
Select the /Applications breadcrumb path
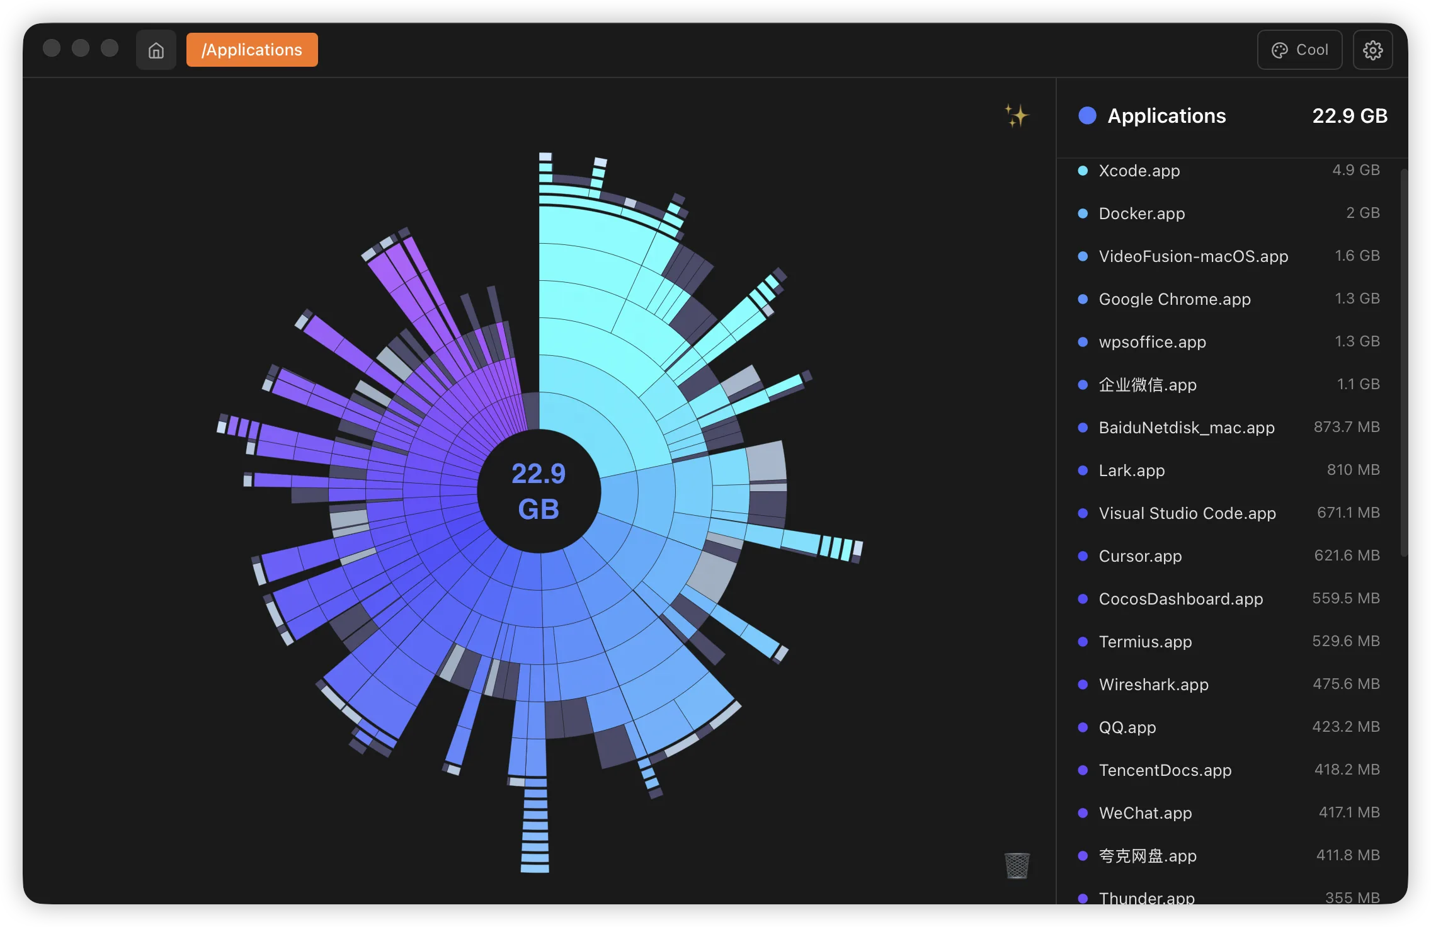252,50
